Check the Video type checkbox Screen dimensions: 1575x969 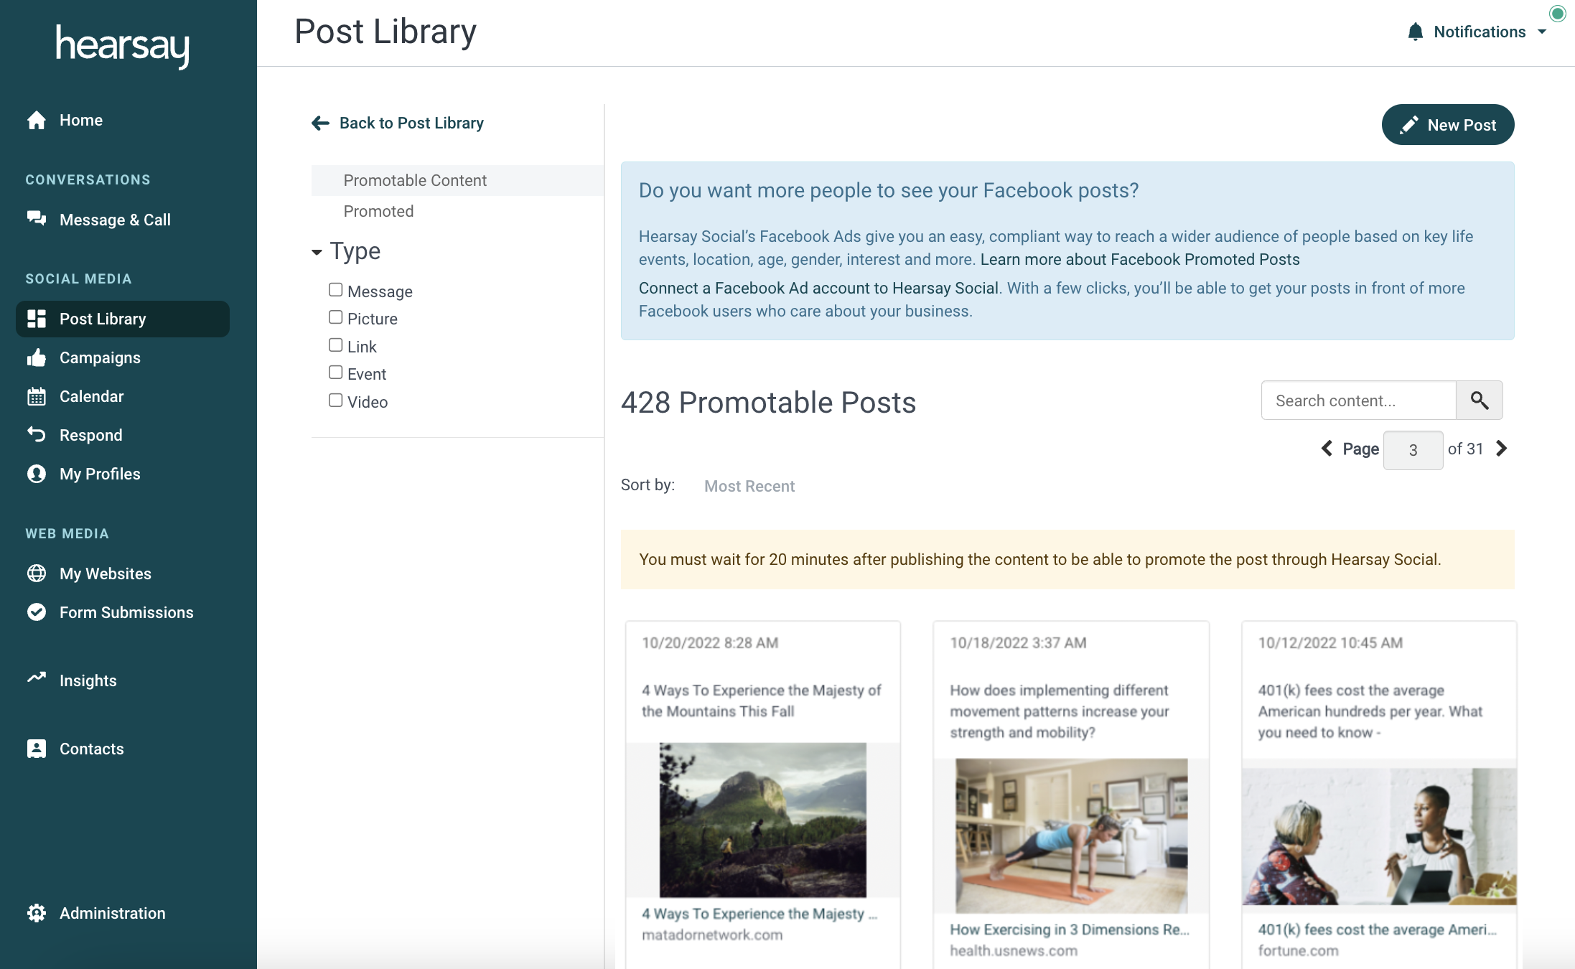(335, 401)
